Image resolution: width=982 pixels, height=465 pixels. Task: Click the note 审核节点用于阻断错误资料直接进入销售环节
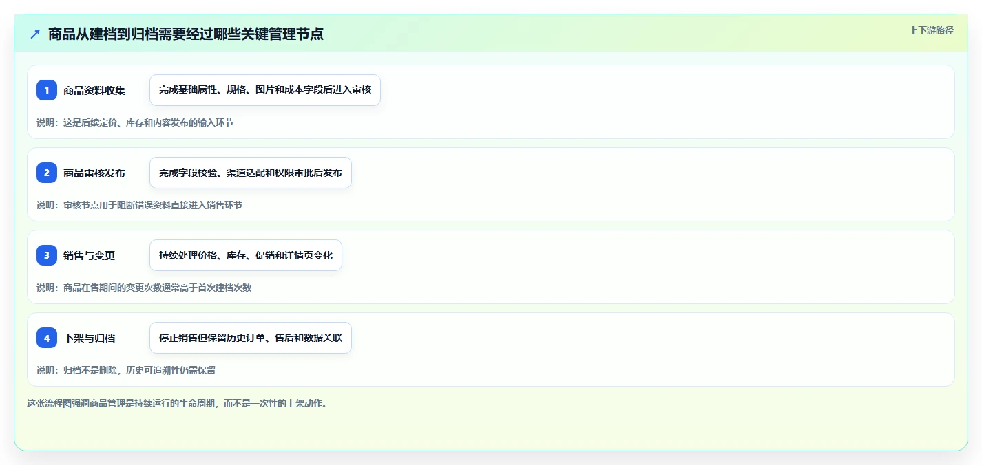coord(140,205)
